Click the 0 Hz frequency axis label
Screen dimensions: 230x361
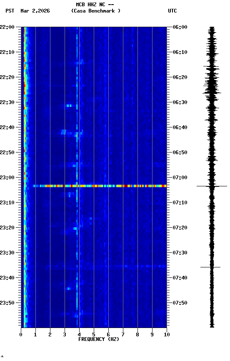coord(21,335)
